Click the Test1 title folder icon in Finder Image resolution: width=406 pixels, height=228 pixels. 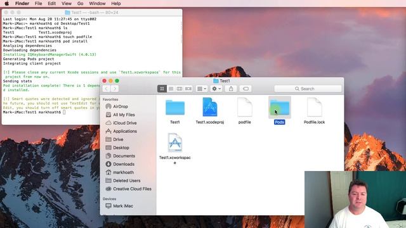[216, 81]
